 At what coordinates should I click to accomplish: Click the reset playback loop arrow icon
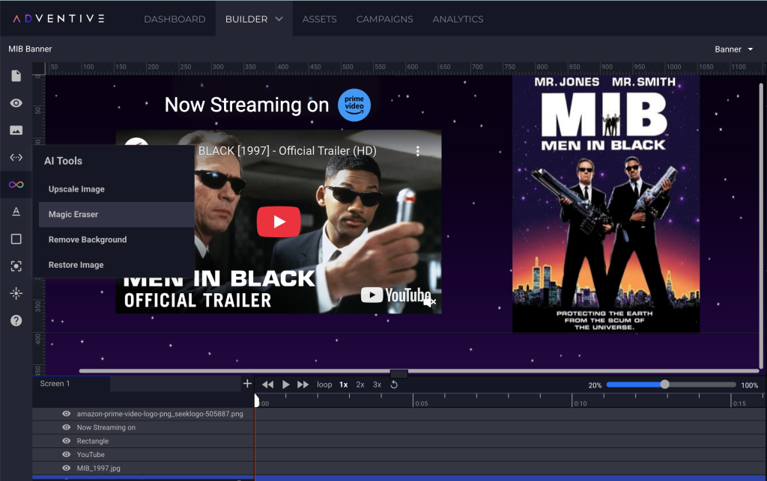pyautogui.click(x=394, y=385)
